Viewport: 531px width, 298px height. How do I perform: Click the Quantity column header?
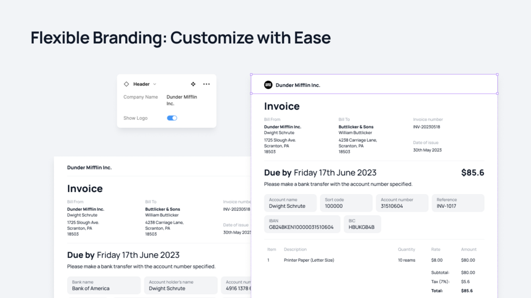pos(406,249)
